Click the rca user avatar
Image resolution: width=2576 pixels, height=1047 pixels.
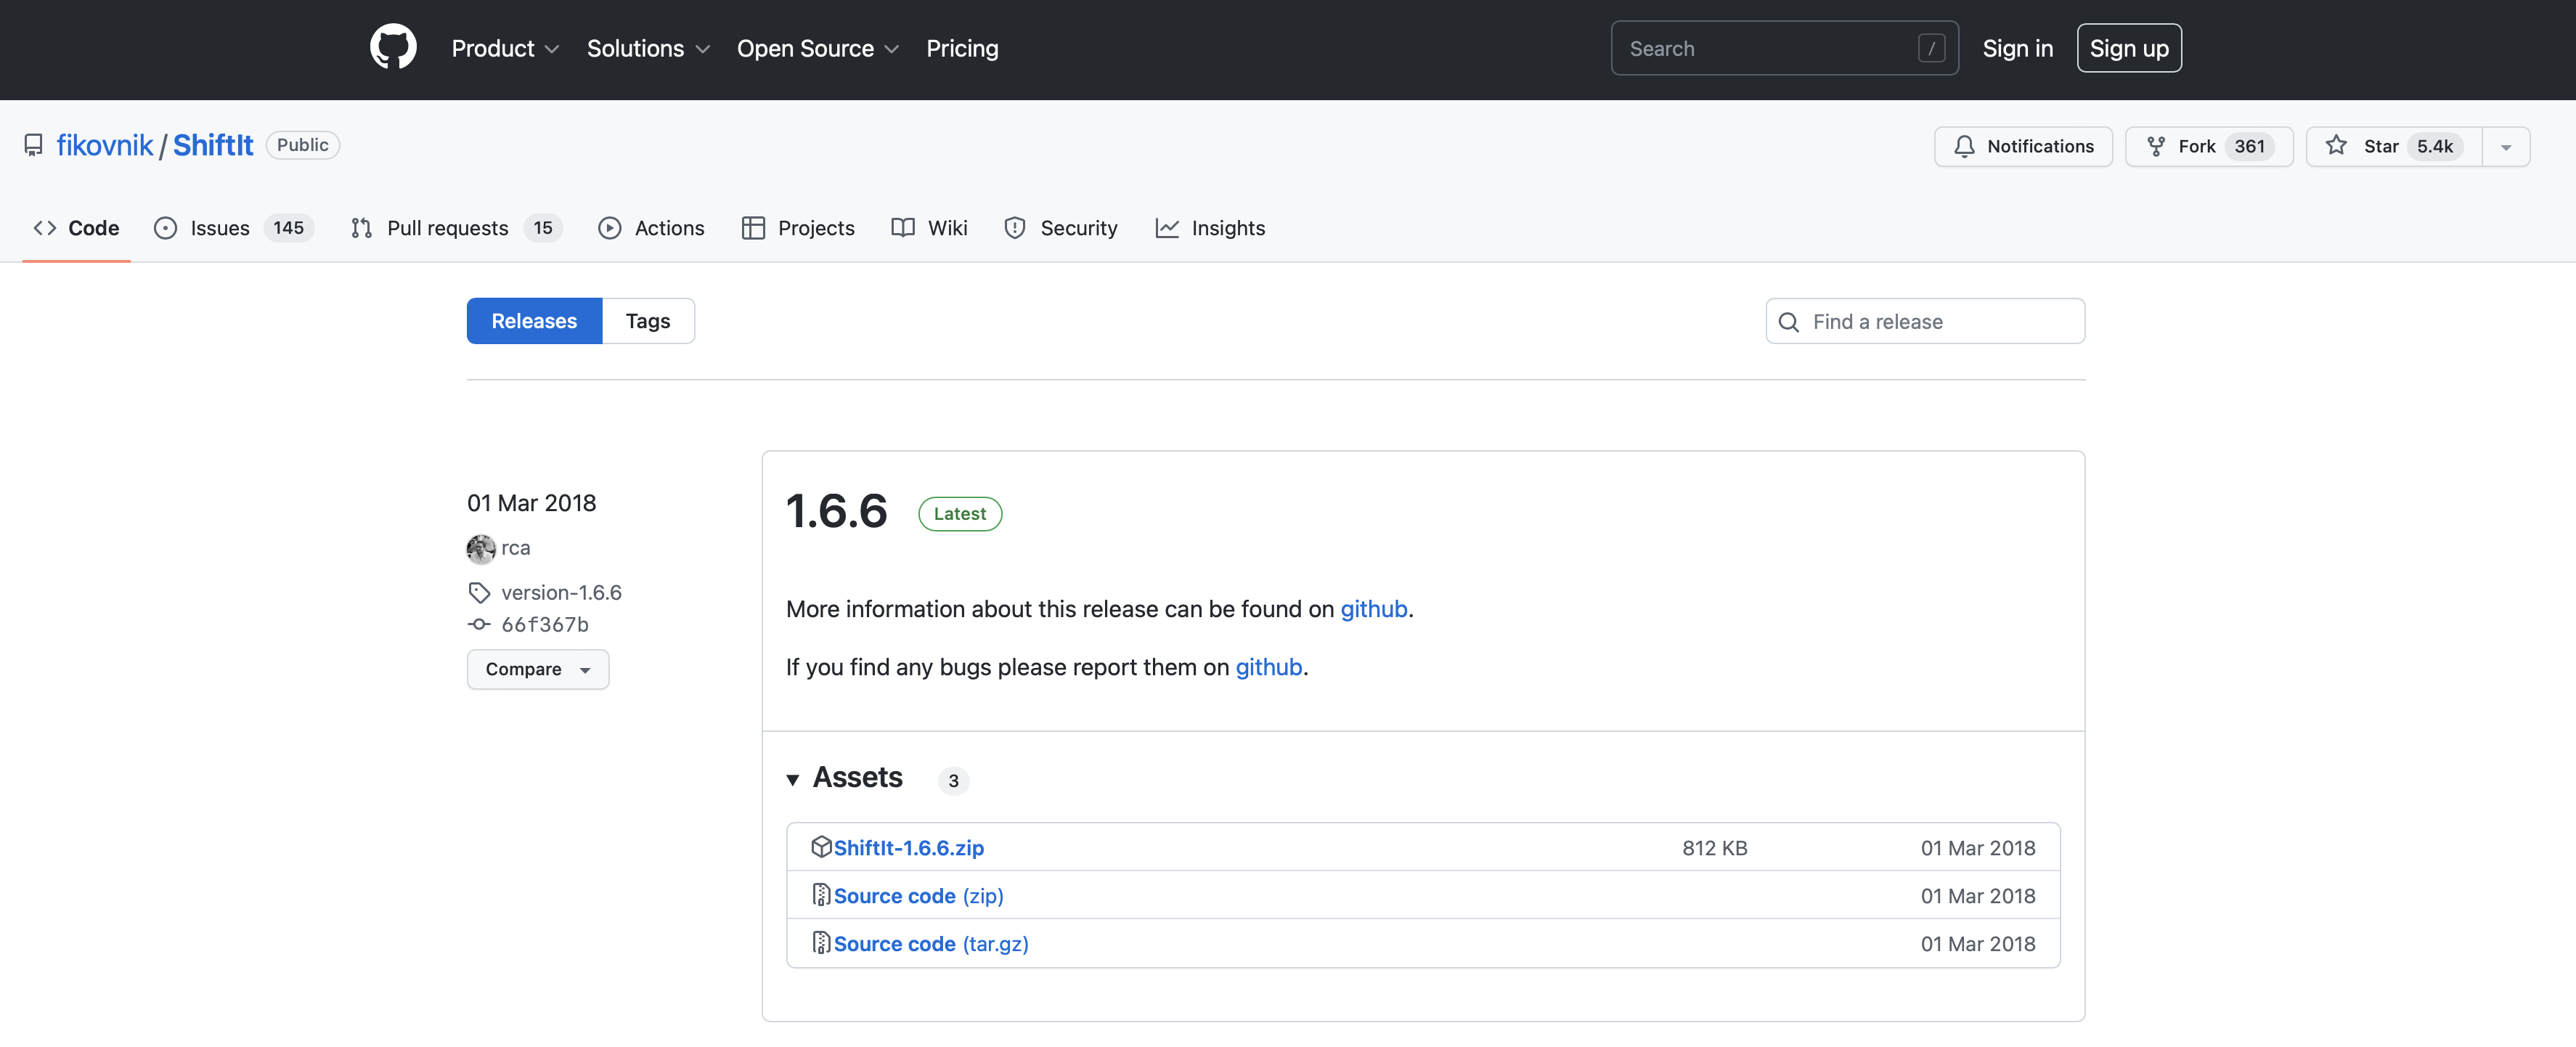click(x=481, y=548)
